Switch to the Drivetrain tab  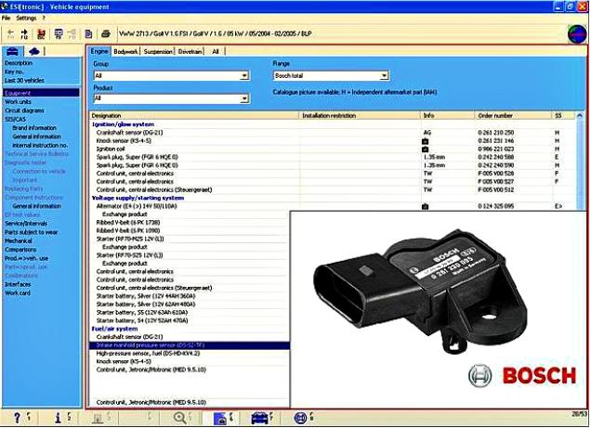(x=190, y=51)
